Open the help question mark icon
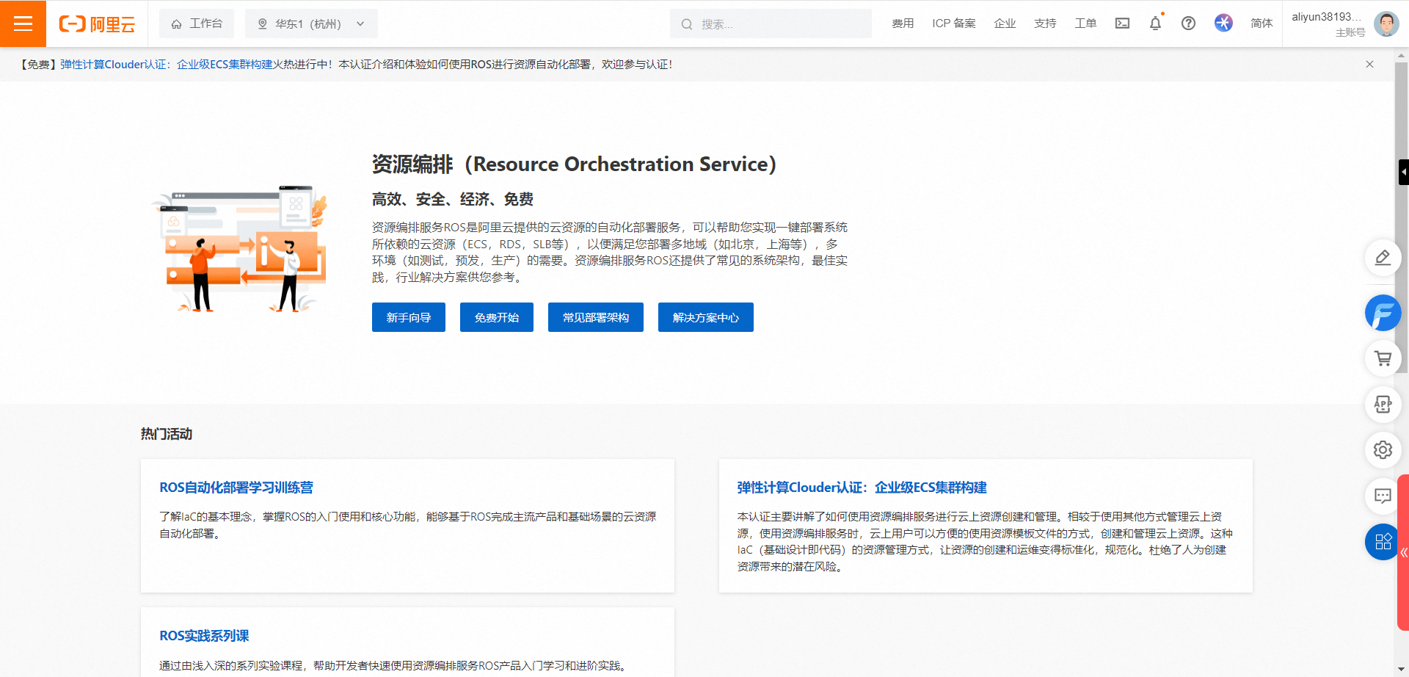 [1188, 23]
